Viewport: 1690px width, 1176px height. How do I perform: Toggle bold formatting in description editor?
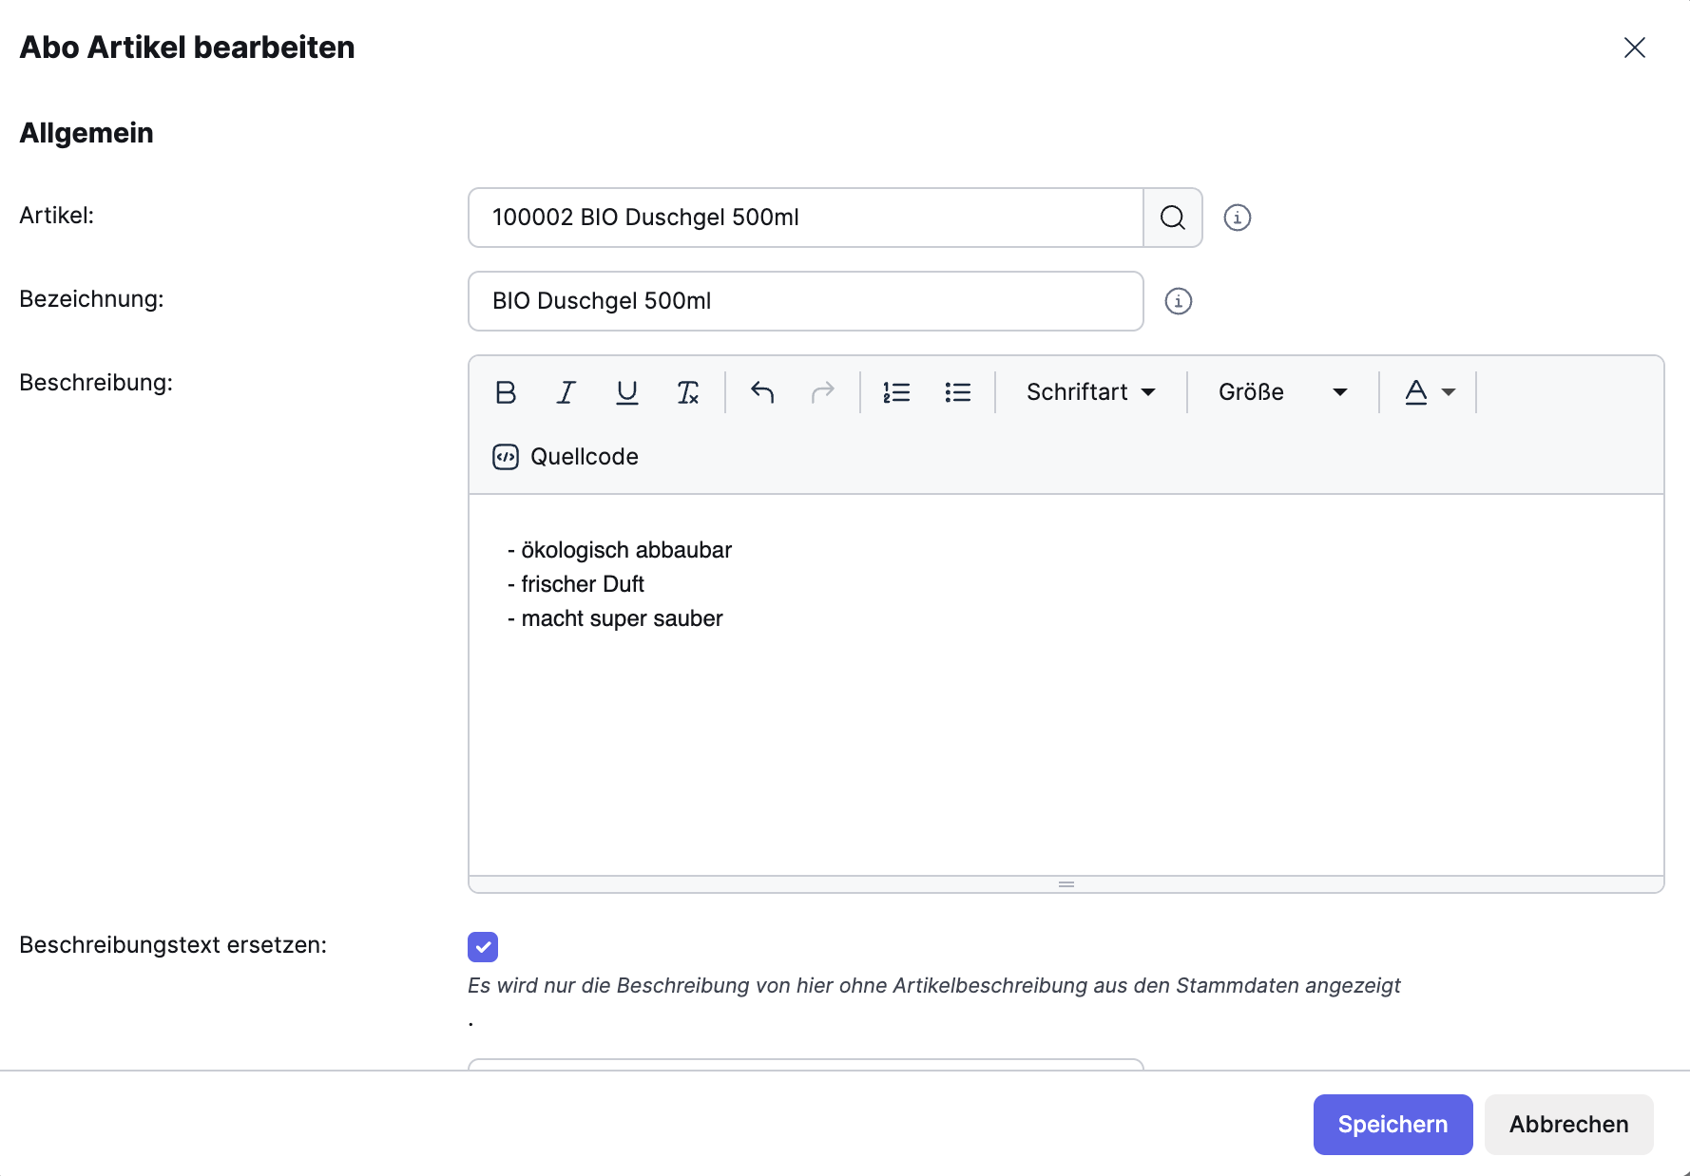click(x=506, y=392)
